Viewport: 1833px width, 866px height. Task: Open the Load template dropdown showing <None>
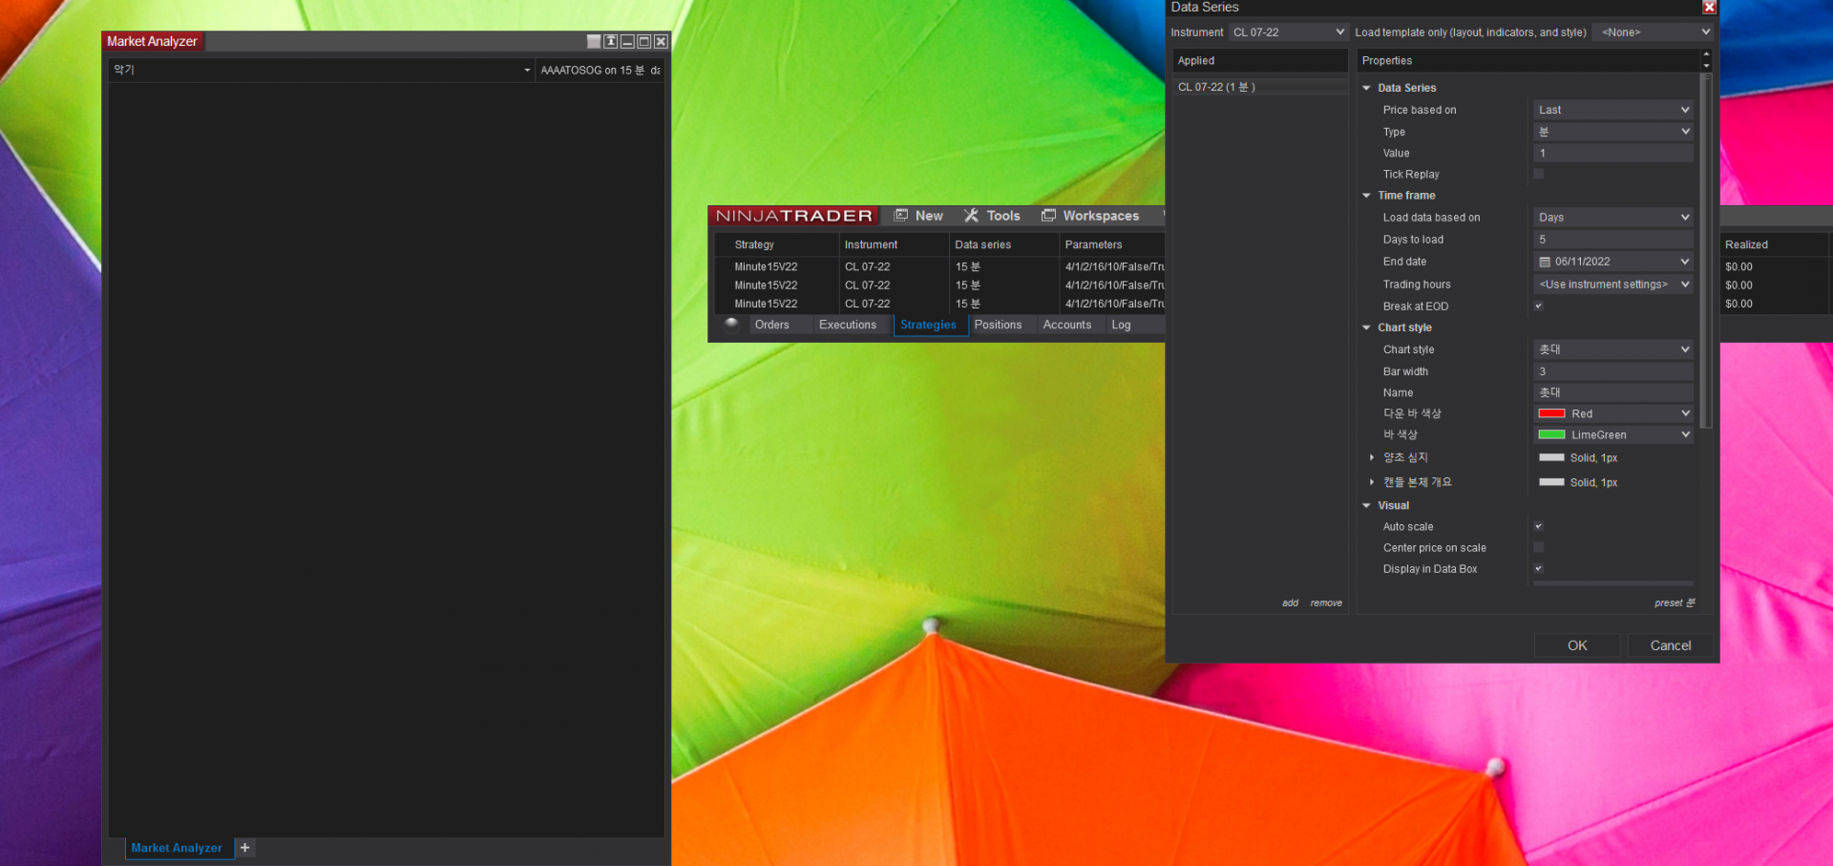(1654, 32)
